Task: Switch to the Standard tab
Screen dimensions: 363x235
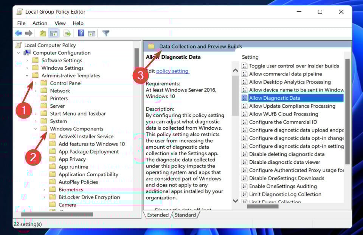Action: pos(185,215)
